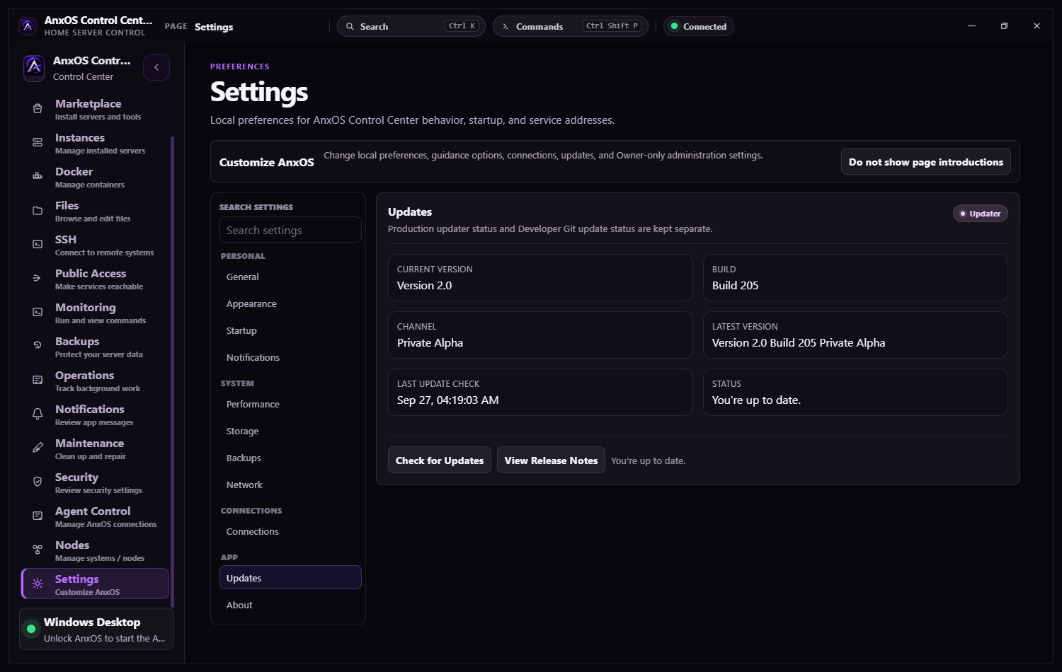
Task: Open the Startup settings section
Action: pos(290,331)
